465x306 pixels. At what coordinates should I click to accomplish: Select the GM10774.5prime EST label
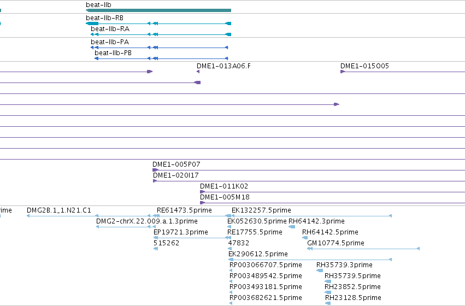tap(335, 243)
